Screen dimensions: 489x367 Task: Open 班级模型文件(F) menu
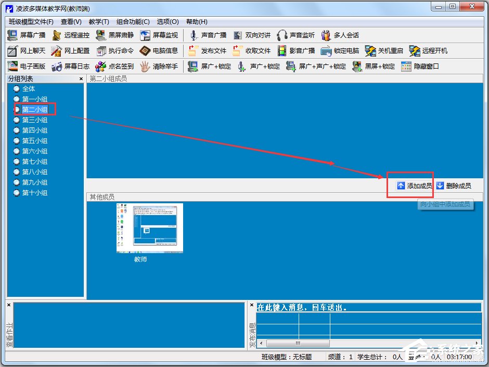31,22
